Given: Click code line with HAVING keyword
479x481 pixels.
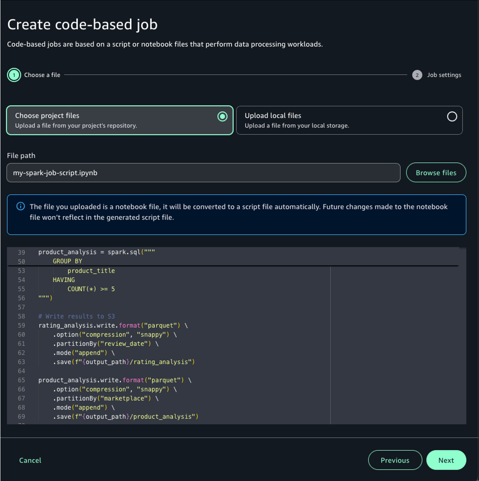Looking at the screenshot, I should tap(63, 280).
